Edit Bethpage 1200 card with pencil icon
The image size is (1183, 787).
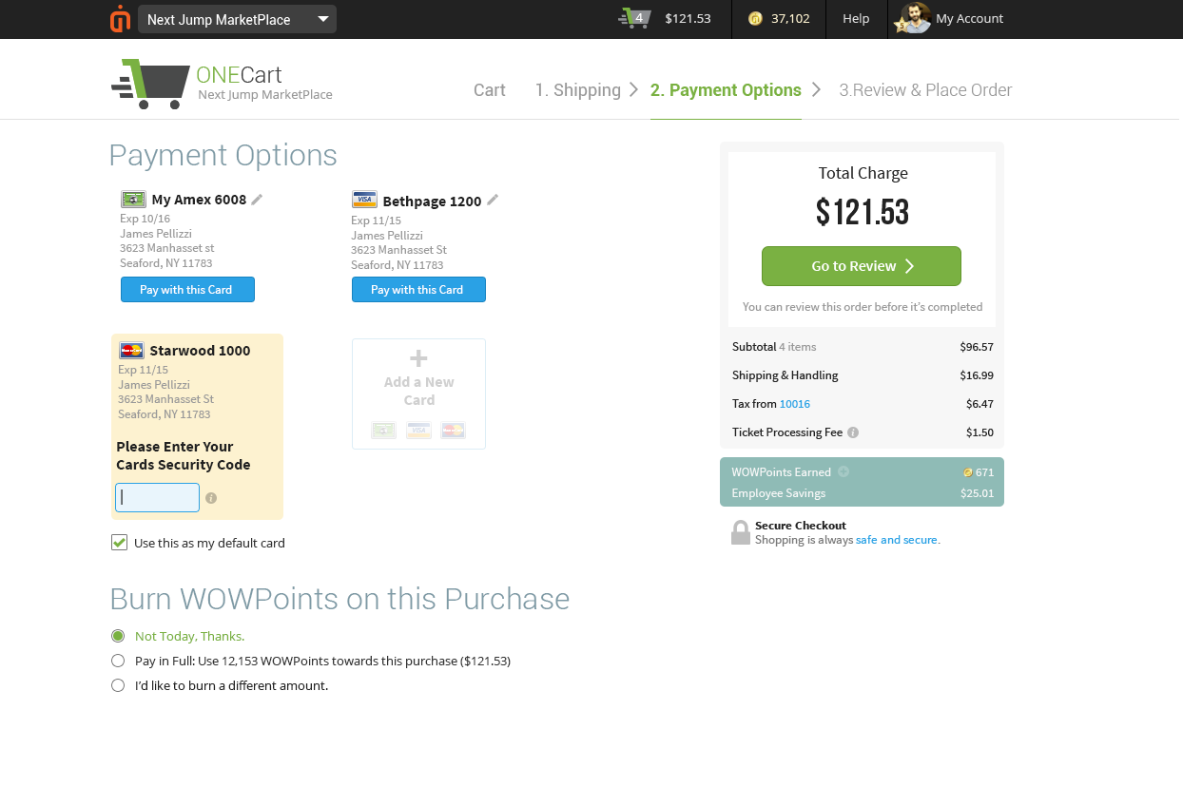(492, 200)
